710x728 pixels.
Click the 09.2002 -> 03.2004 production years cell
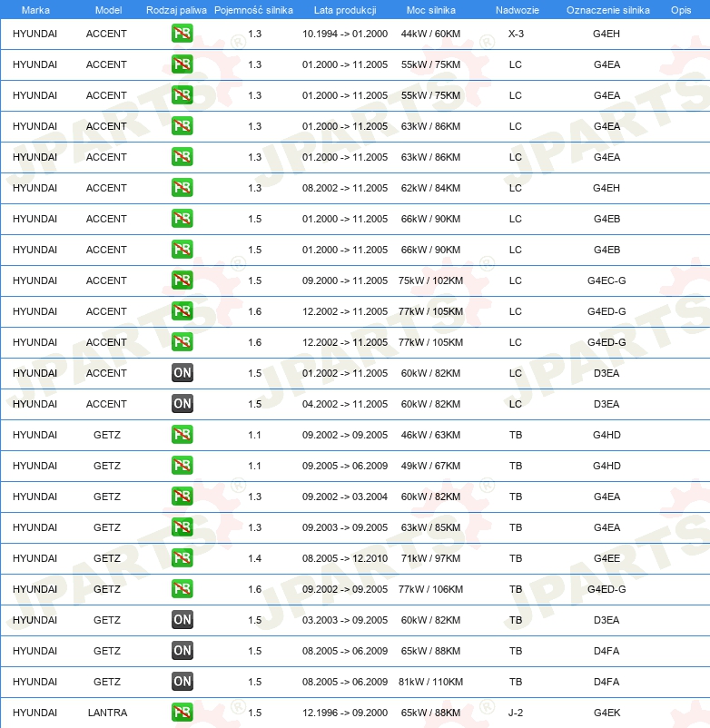coord(344,497)
